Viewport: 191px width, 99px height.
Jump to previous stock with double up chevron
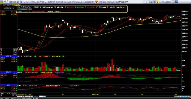18,2
